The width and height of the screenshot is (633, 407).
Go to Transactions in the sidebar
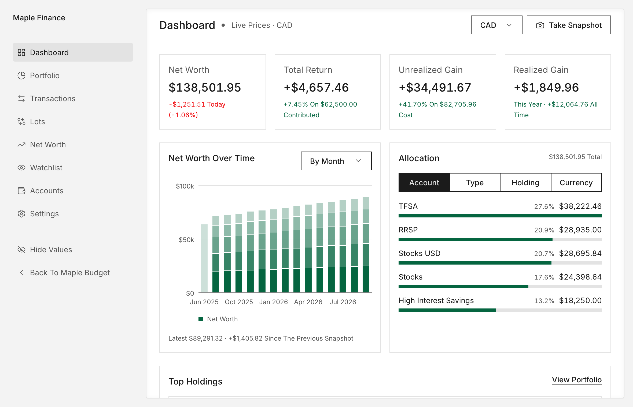tap(73, 99)
